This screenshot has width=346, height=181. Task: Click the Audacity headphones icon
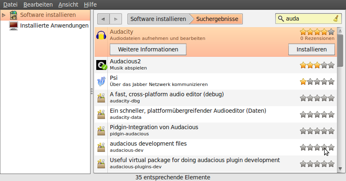pos(101,35)
